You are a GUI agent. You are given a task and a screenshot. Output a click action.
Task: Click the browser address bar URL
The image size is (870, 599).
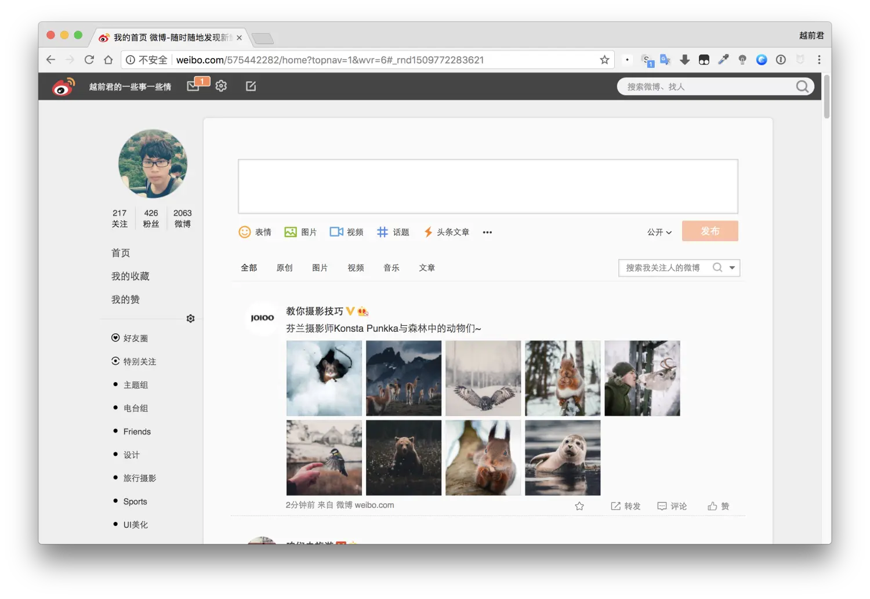pyautogui.click(x=330, y=60)
